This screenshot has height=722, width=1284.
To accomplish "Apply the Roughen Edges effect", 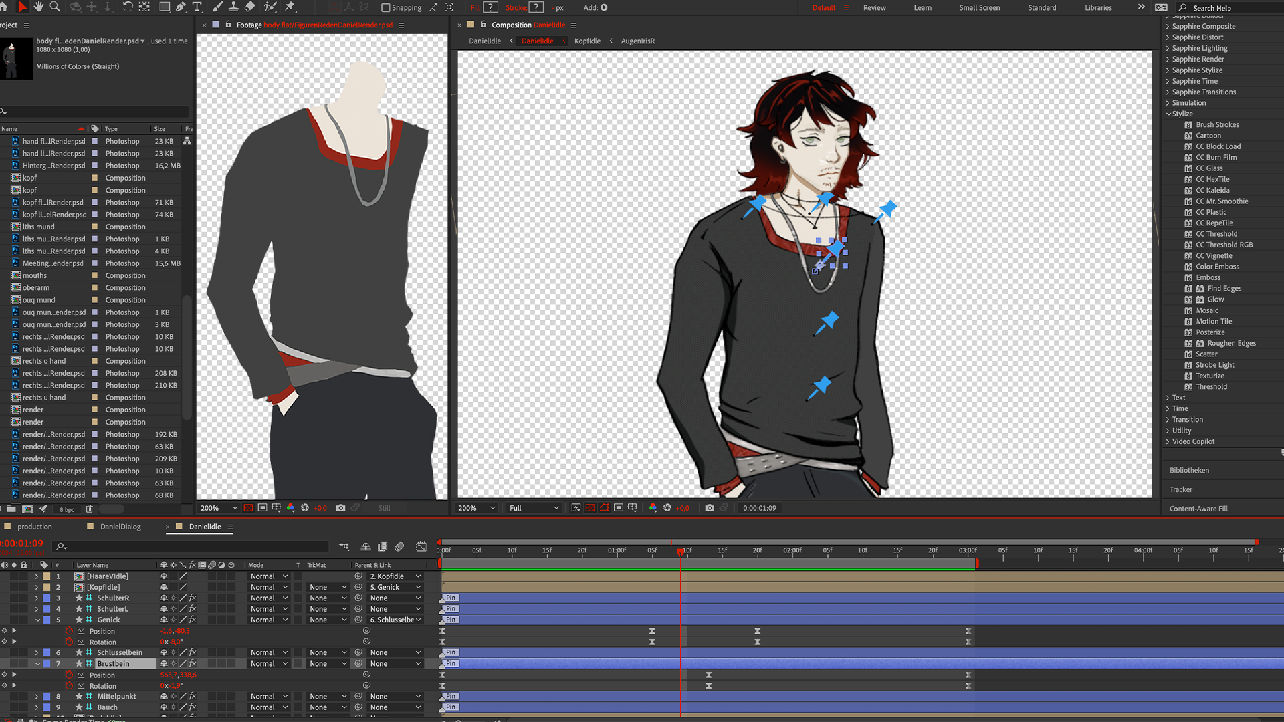I will [1231, 343].
